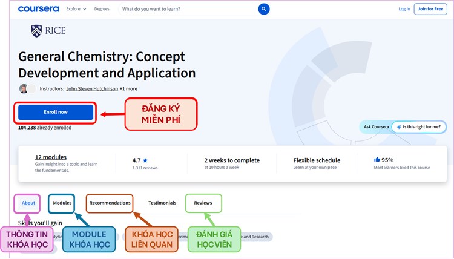Click the Coursera logo
The image size is (454, 259).
[x=38, y=9]
